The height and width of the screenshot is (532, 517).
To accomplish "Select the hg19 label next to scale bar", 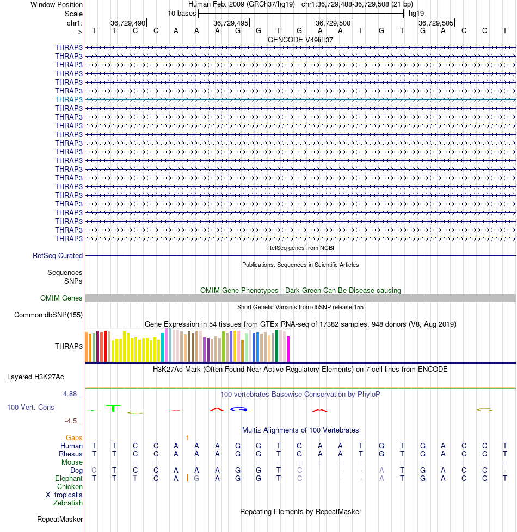I will [416, 13].
